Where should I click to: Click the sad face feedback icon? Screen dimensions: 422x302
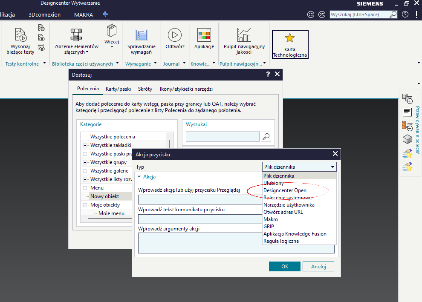321,14
